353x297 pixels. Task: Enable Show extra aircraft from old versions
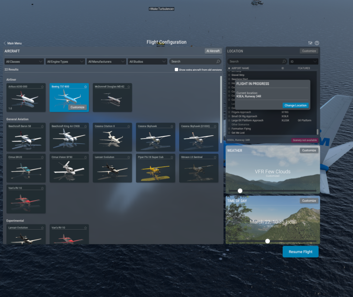177,70
